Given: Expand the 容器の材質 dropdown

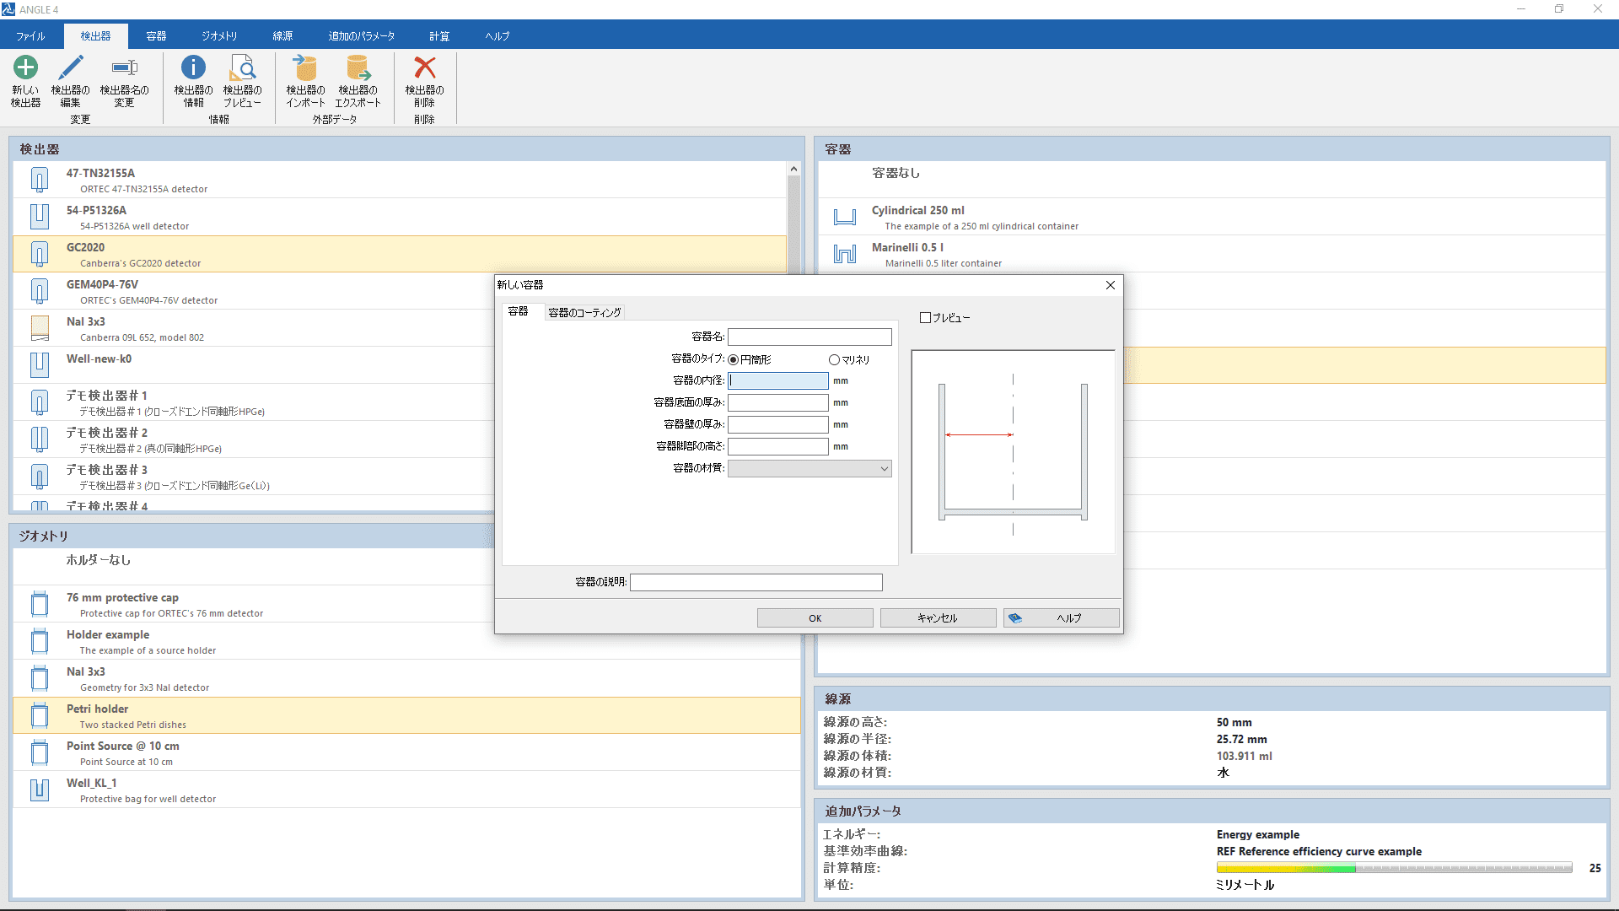Looking at the screenshot, I should [809, 469].
